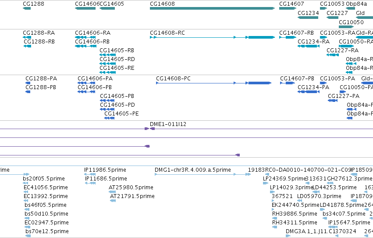Click the LP24369.5prime EST label
This screenshot has width=373, height=238.
point(284,178)
